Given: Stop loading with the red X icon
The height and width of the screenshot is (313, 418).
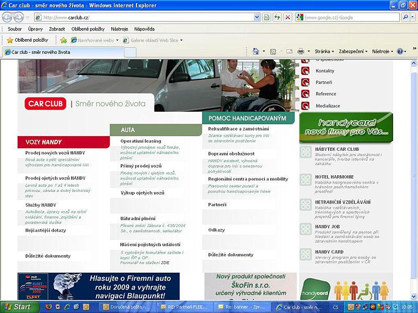Looking at the screenshot, I should coord(288,18).
